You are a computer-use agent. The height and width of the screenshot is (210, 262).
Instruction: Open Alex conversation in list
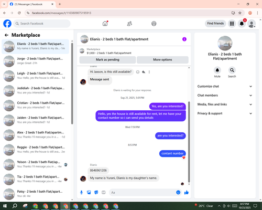(x=35, y=135)
